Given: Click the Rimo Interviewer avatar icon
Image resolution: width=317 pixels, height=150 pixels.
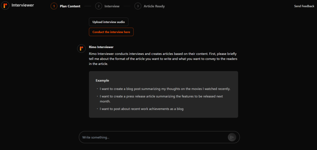Looking at the screenshot, I should 81,48.
